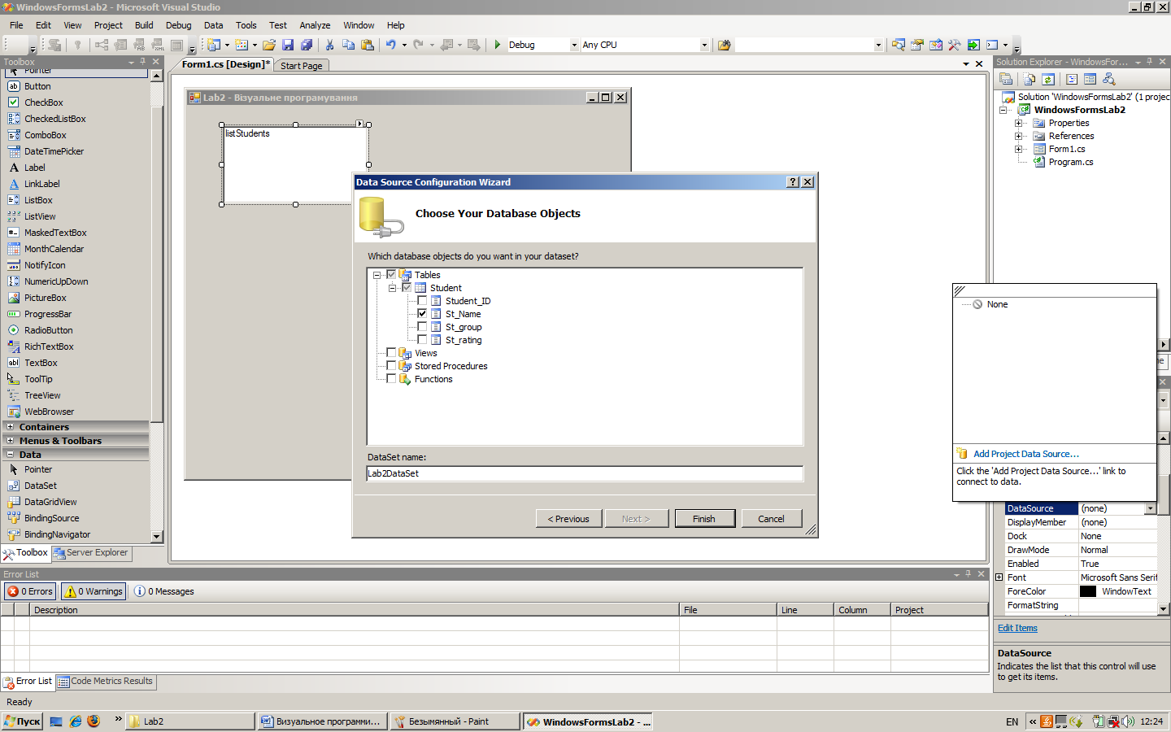This screenshot has width=1171, height=732.
Task: Click Add Project Data Source link
Action: click(x=1026, y=454)
